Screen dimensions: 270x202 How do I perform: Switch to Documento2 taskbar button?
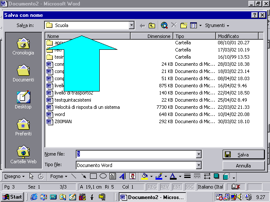(153, 197)
